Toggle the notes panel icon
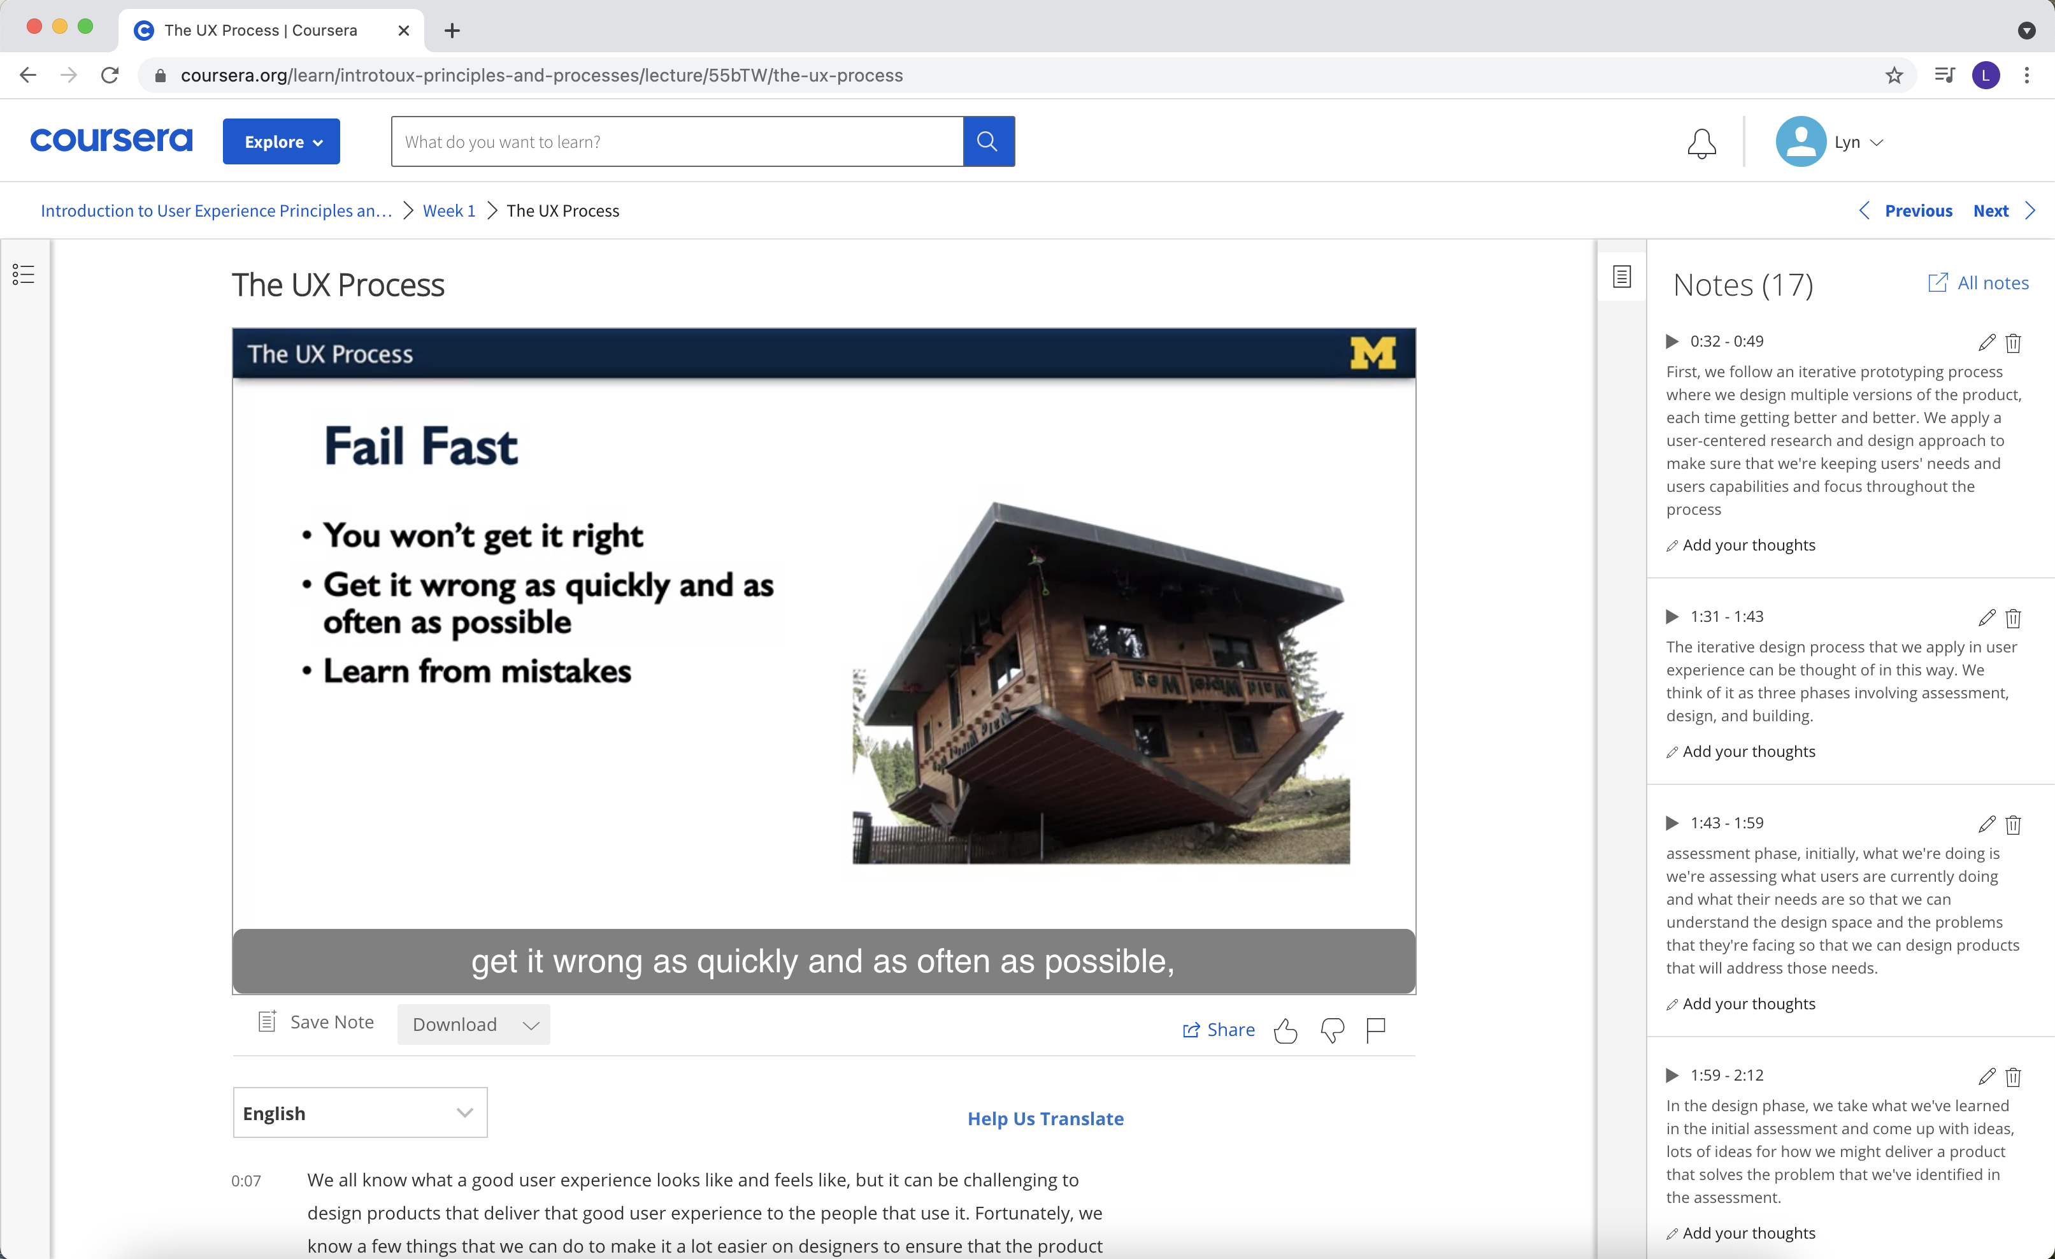The height and width of the screenshot is (1259, 2055). point(1621,277)
